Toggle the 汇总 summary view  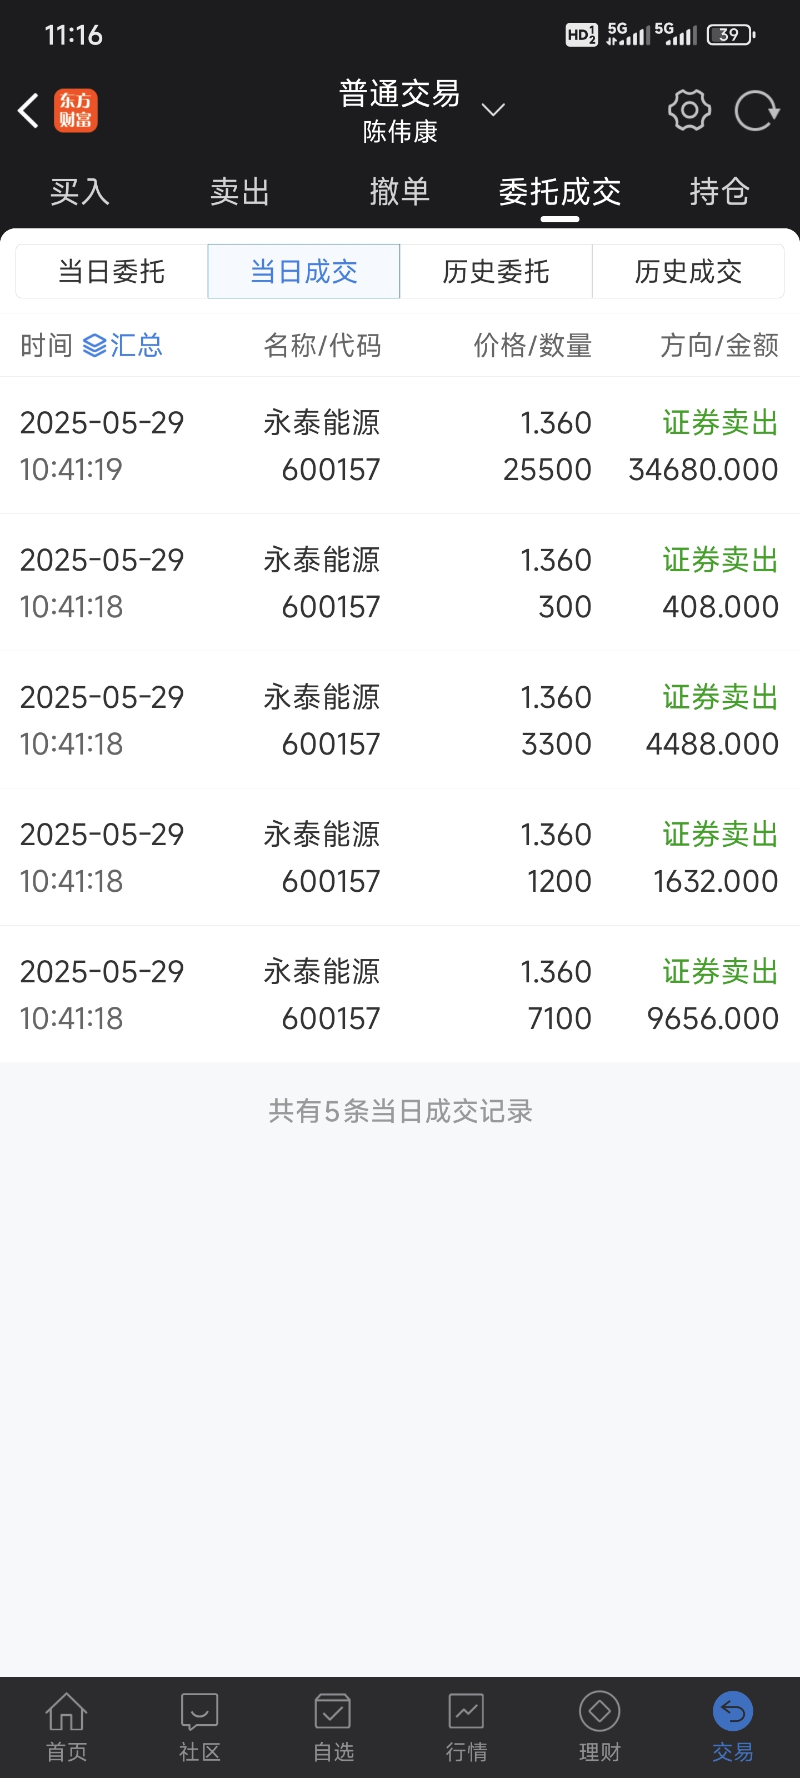coord(122,345)
